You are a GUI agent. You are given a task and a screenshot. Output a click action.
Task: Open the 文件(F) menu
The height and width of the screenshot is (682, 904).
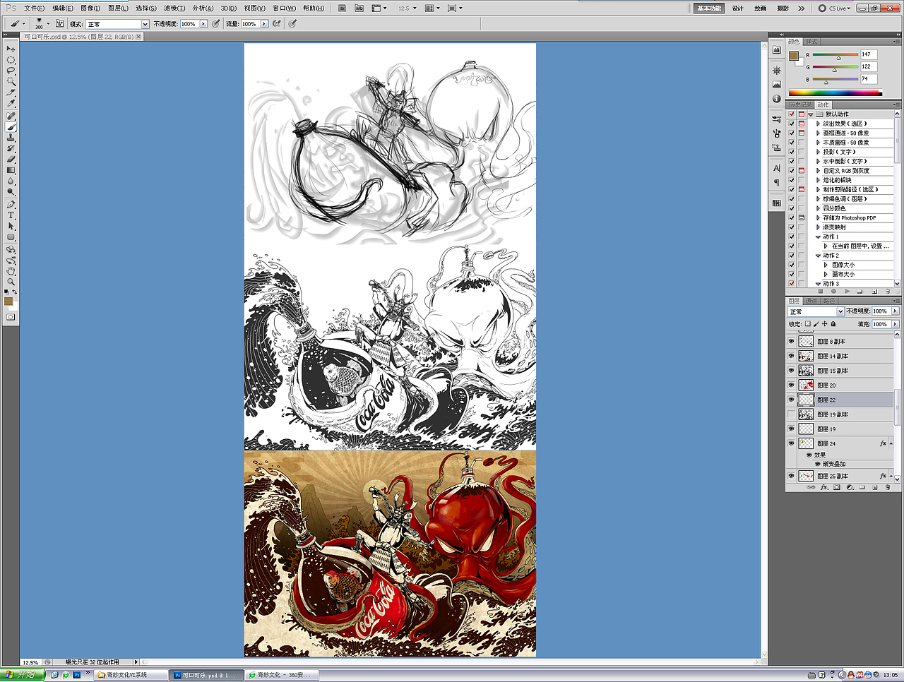(34, 8)
